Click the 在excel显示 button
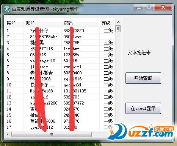 [143, 108]
